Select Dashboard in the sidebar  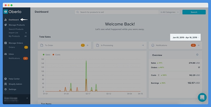pyautogui.click(x=13, y=20)
